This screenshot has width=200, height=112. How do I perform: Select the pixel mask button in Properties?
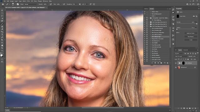[194, 16]
